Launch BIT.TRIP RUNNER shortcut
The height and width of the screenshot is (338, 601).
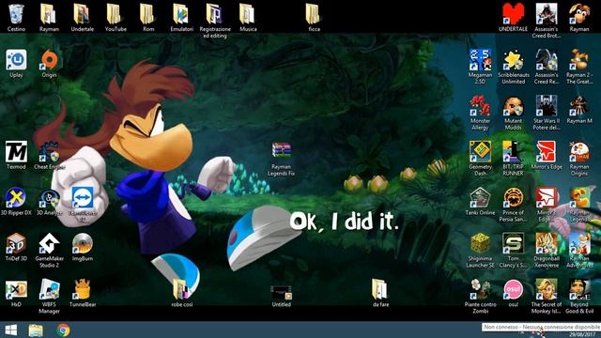pos(514,152)
